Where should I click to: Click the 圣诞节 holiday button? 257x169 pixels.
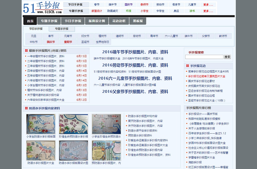[x=85, y=42]
